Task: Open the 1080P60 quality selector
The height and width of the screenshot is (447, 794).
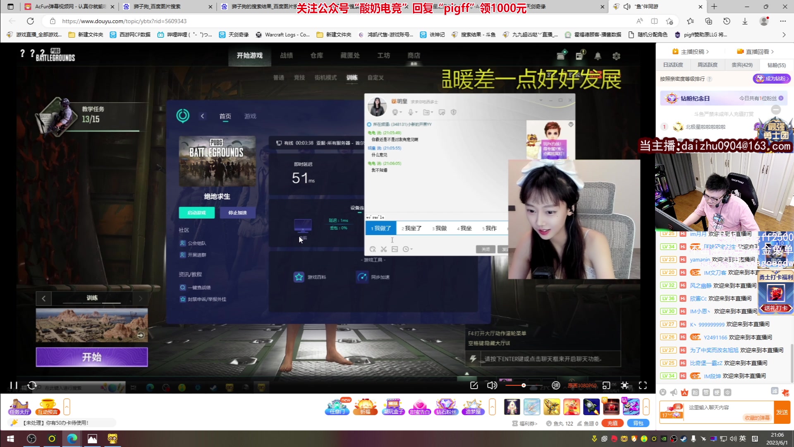Action: 582,385
